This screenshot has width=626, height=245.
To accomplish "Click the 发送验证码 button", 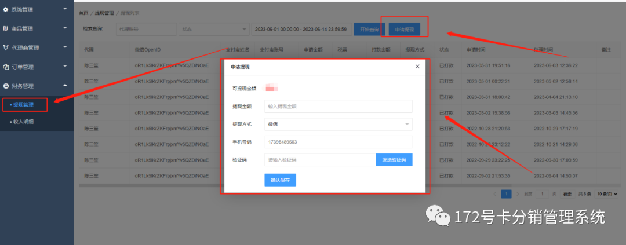I will [x=394, y=159].
